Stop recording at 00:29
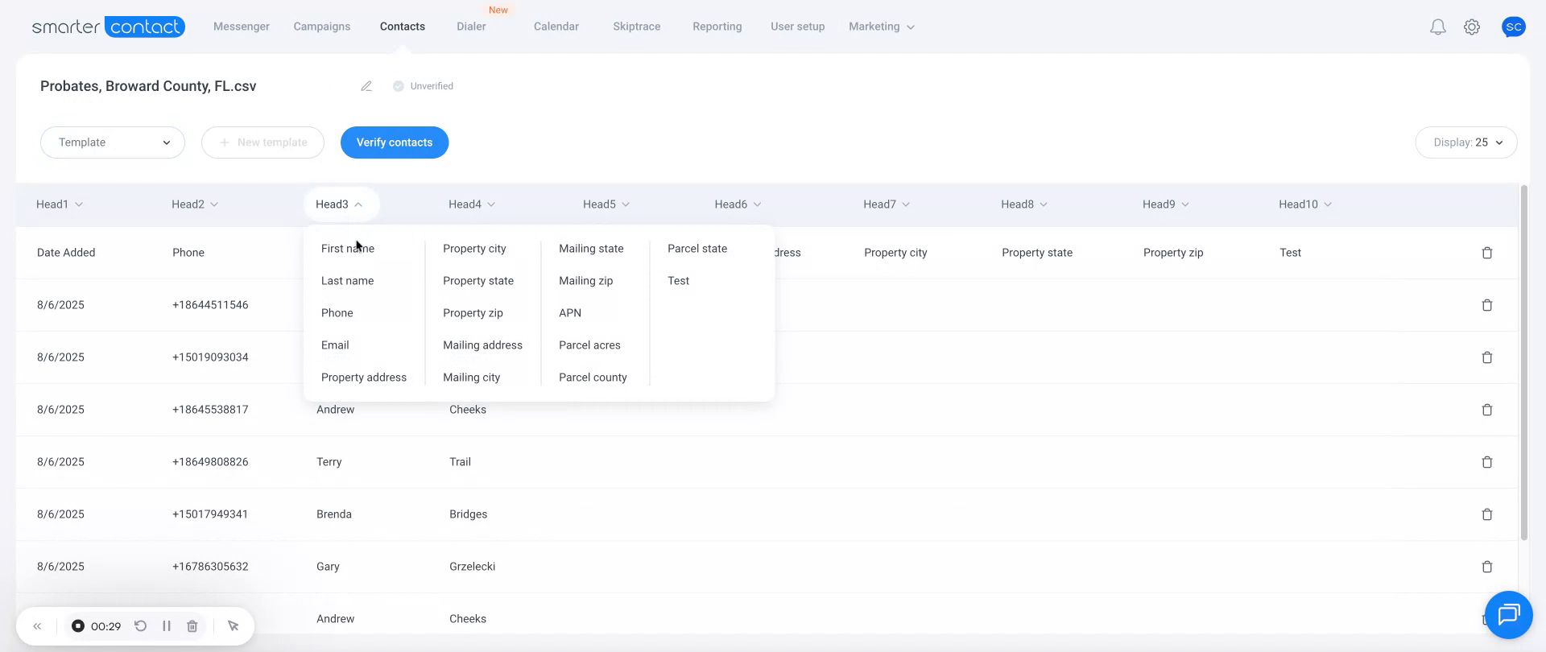Screen dimensions: 1546x652 (78, 626)
